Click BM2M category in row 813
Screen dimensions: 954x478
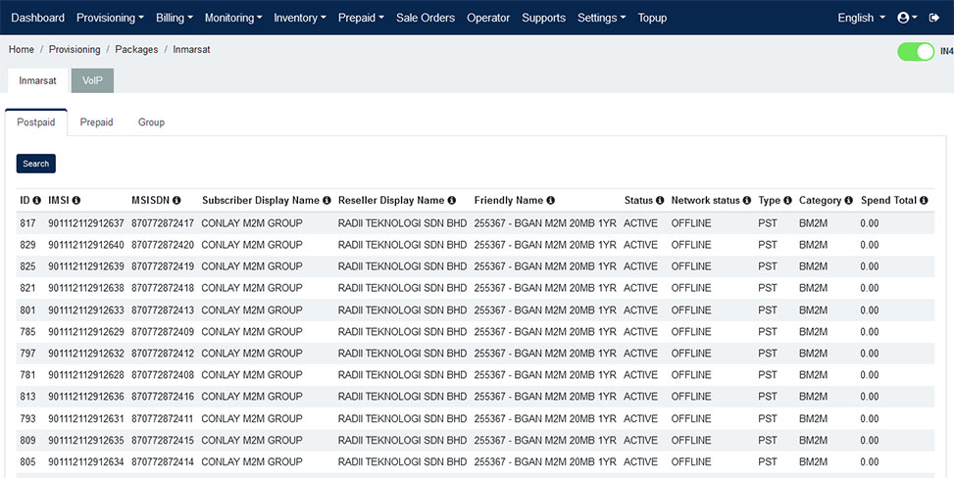[x=814, y=397]
